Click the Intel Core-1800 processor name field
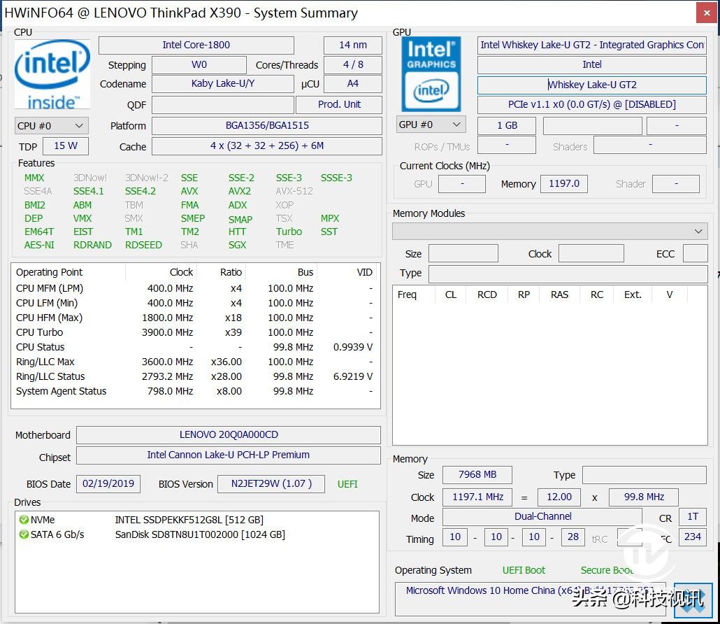The height and width of the screenshot is (624, 720). (196, 45)
